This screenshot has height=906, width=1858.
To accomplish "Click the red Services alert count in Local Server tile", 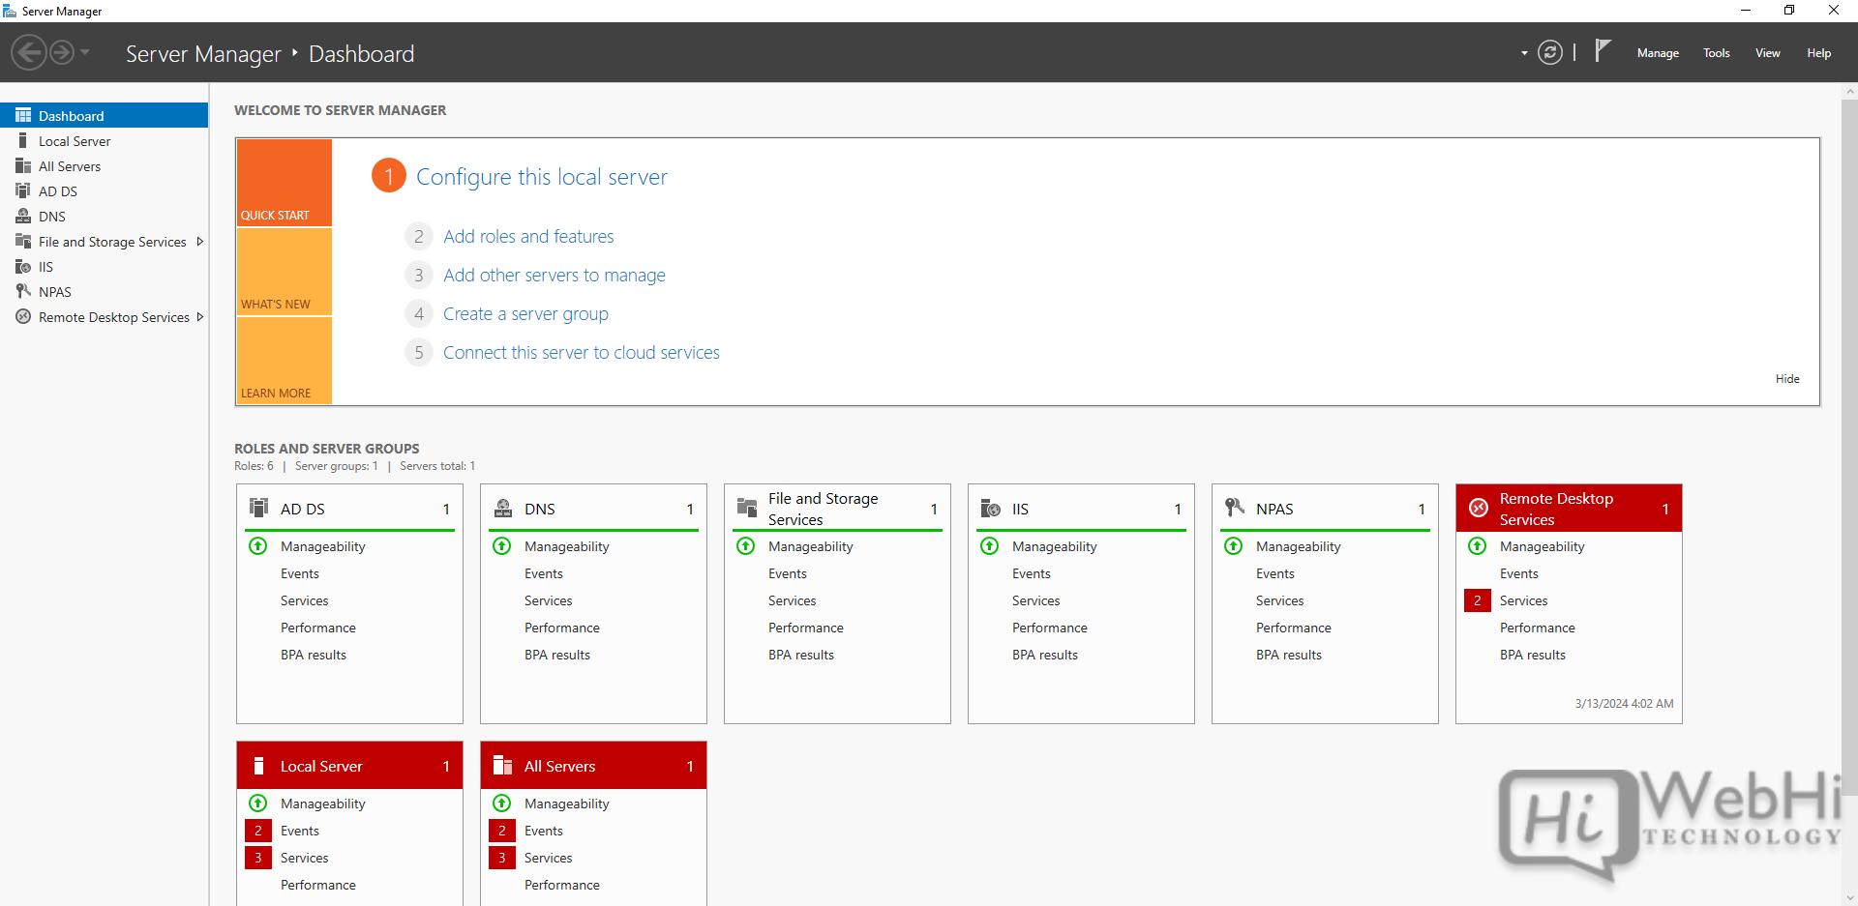I will (x=258, y=858).
